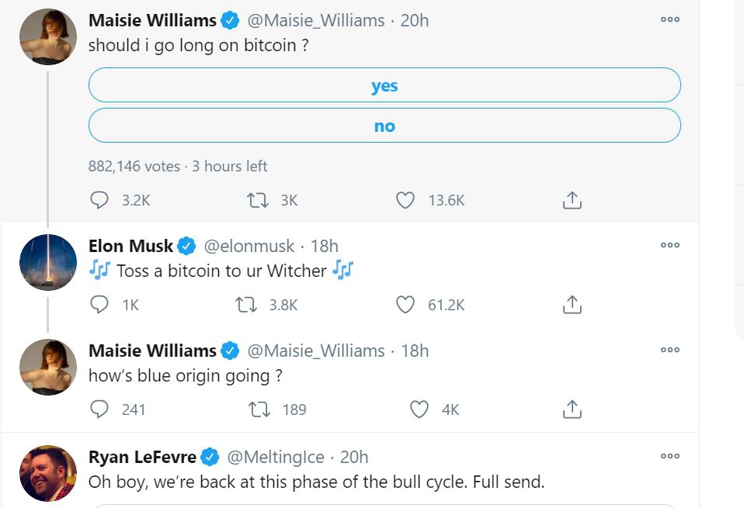Open more options on Elon Musk's tweet
The width and height of the screenshot is (744, 508).
[x=669, y=245]
